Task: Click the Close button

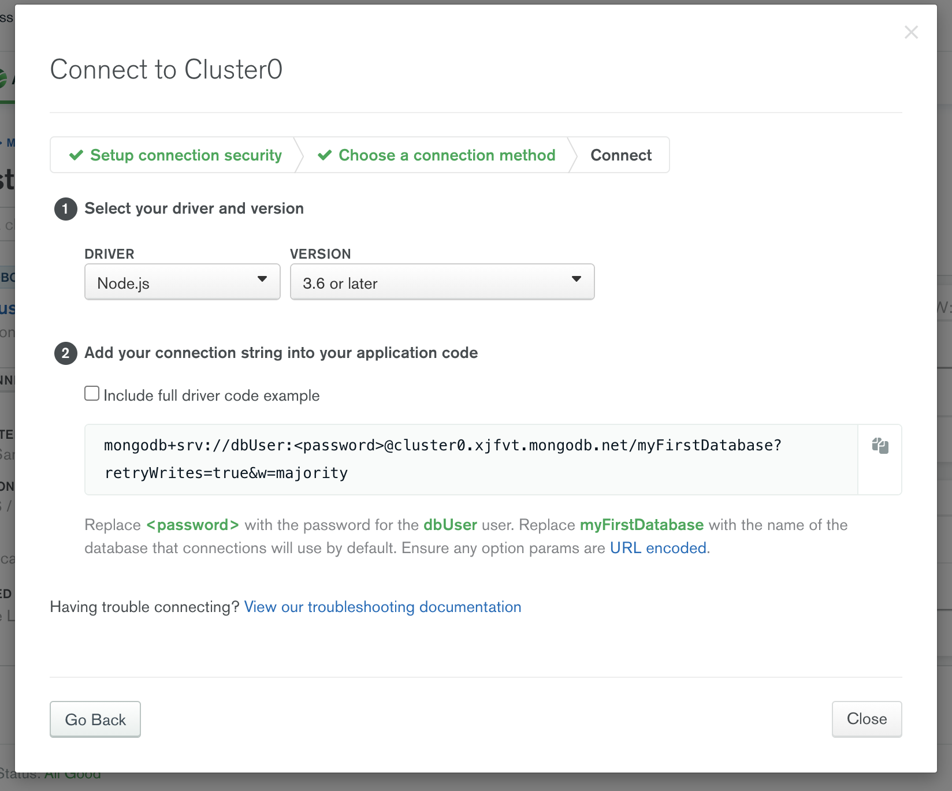Action: point(867,719)
